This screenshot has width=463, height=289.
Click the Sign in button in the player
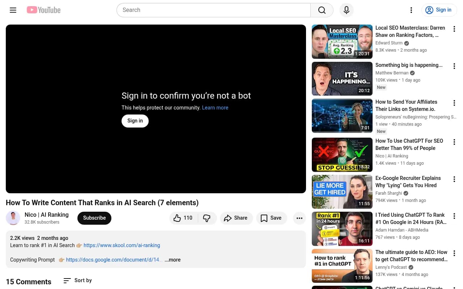(x=135, y=121)
